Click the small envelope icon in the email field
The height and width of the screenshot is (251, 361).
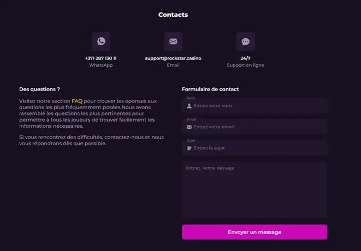pyautogui.click(x=189, y=127)
